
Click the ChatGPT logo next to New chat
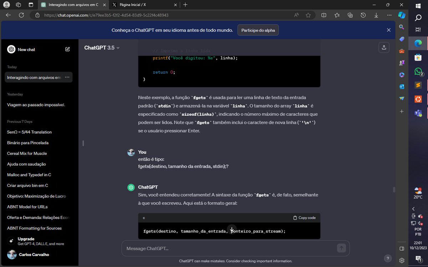(11, 49)
